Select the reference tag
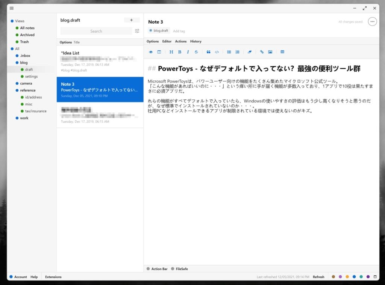385x285 pixels. click(x=26, y=90)
